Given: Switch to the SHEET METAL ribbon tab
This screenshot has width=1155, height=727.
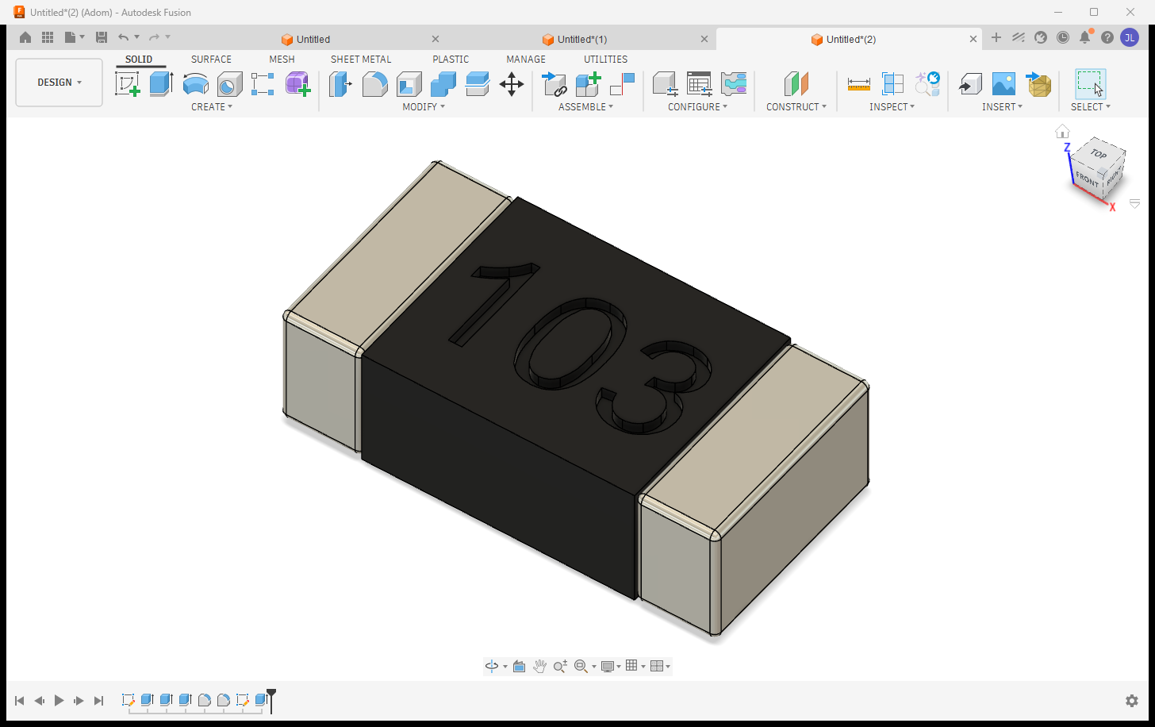Looking at the screenshot, I should [361, 60].
